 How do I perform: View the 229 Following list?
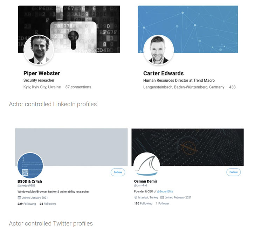pyautogui.click(x=26, y=204)
